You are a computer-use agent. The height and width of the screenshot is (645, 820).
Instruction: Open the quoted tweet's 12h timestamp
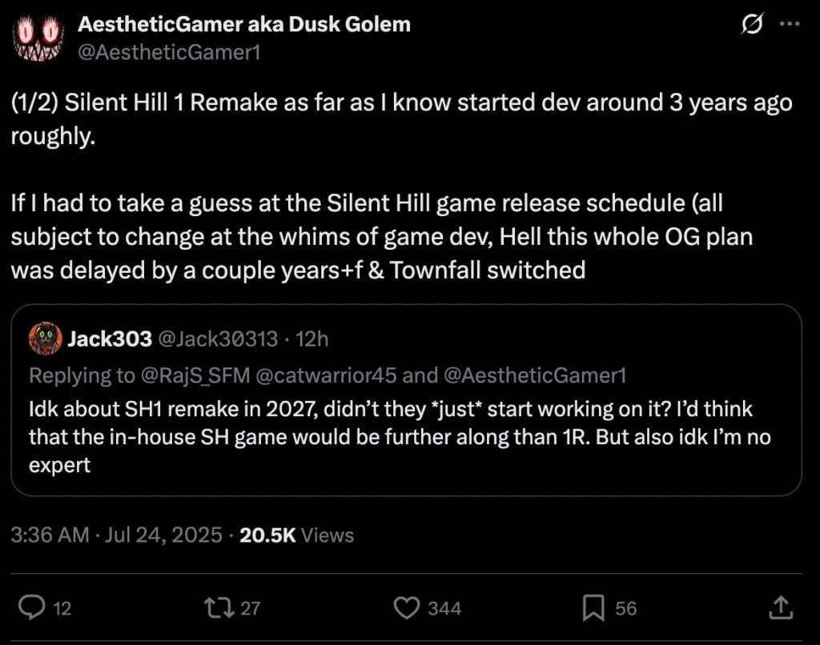[312, 339]
